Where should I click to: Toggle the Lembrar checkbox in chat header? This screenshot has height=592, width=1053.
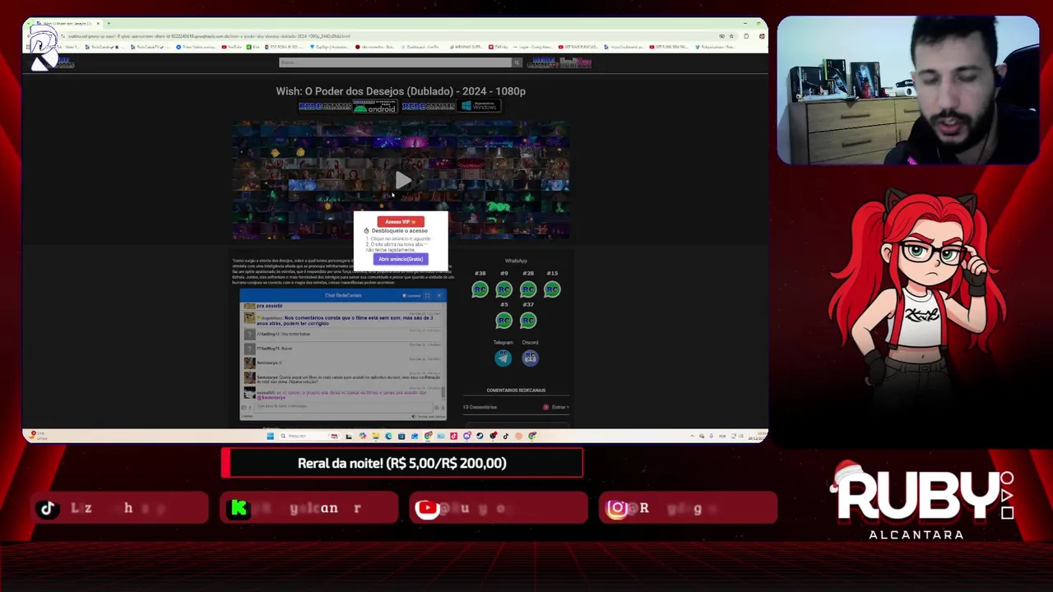404,295
